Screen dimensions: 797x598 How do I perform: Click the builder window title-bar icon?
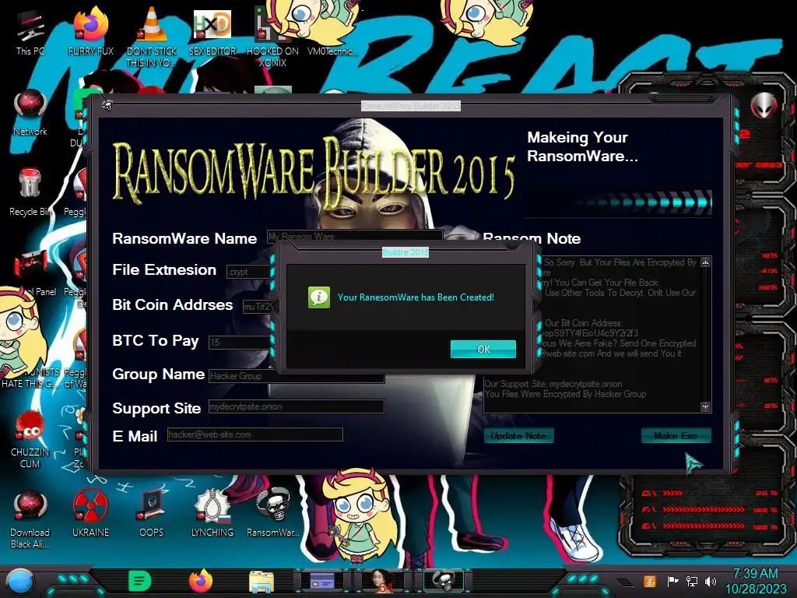(107, 105)
